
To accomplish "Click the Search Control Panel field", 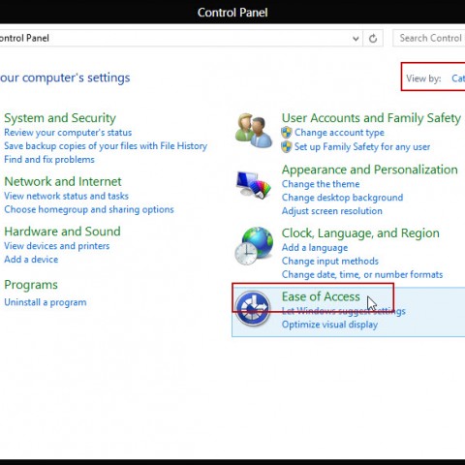I will coord(429,38).
